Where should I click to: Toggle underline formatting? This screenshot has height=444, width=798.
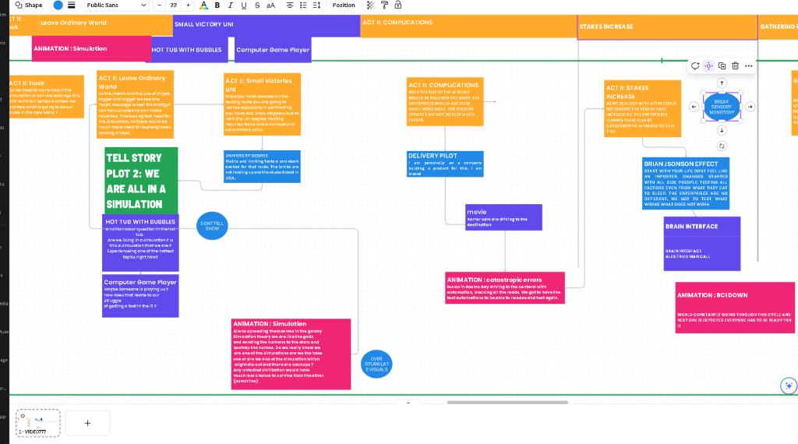click(x=244, y=5)
